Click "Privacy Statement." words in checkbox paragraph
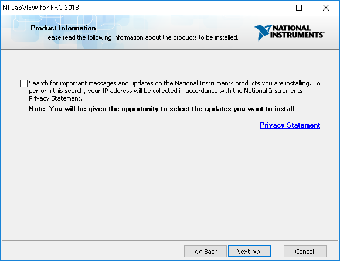Viewport: 340px width, 261px height. [56, 98]
